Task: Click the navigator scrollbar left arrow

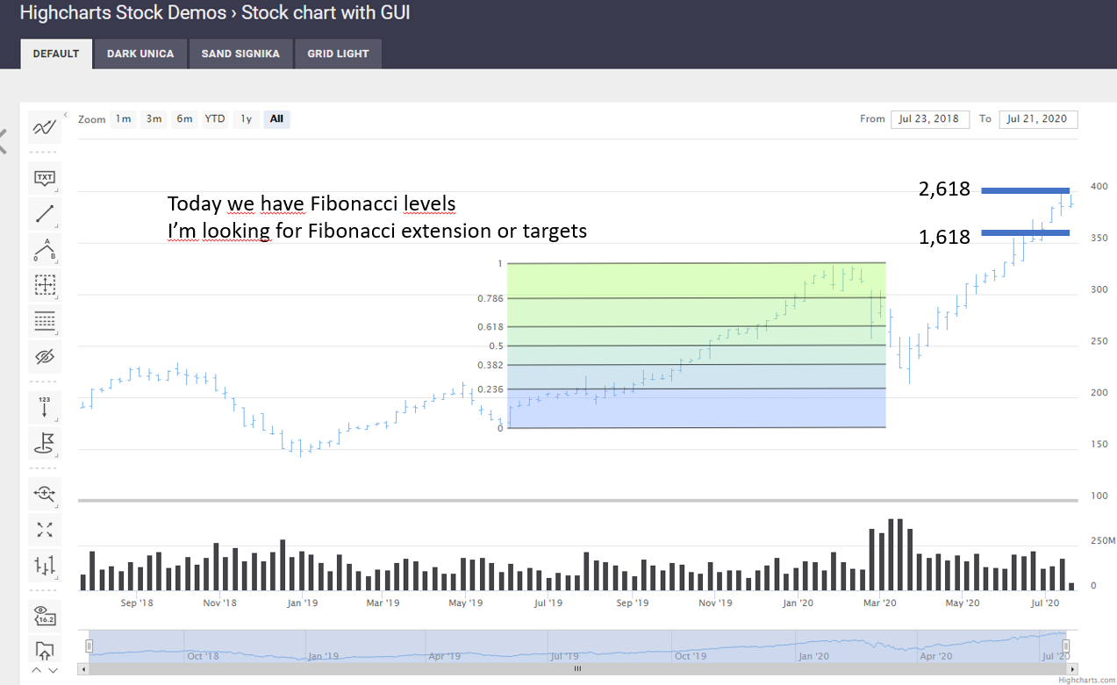Action: point(83,668)
